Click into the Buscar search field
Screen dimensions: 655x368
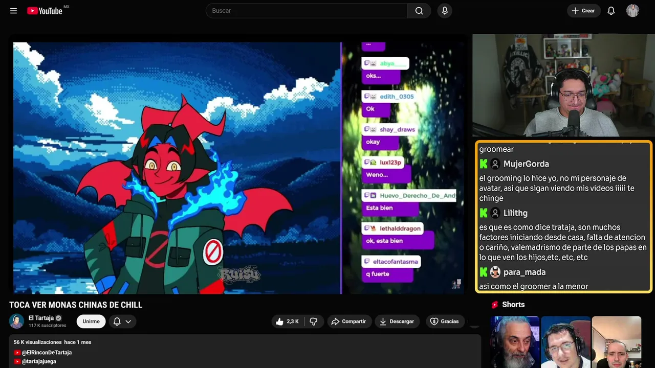[x=307, y=11]
